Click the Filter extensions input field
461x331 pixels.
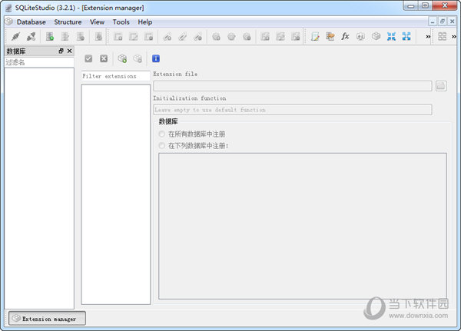point(115,76)
